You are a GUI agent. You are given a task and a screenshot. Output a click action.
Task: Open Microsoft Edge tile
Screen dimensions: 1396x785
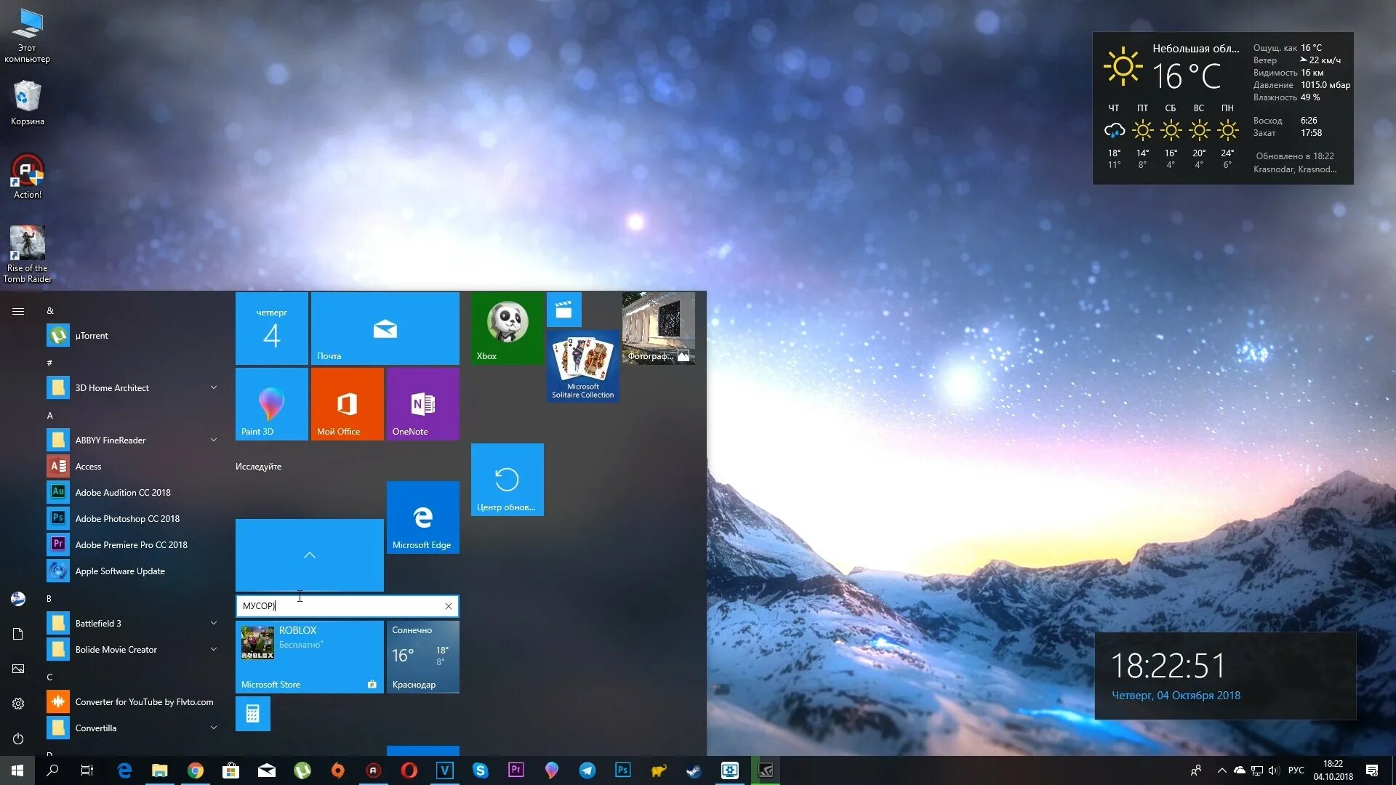423,518
